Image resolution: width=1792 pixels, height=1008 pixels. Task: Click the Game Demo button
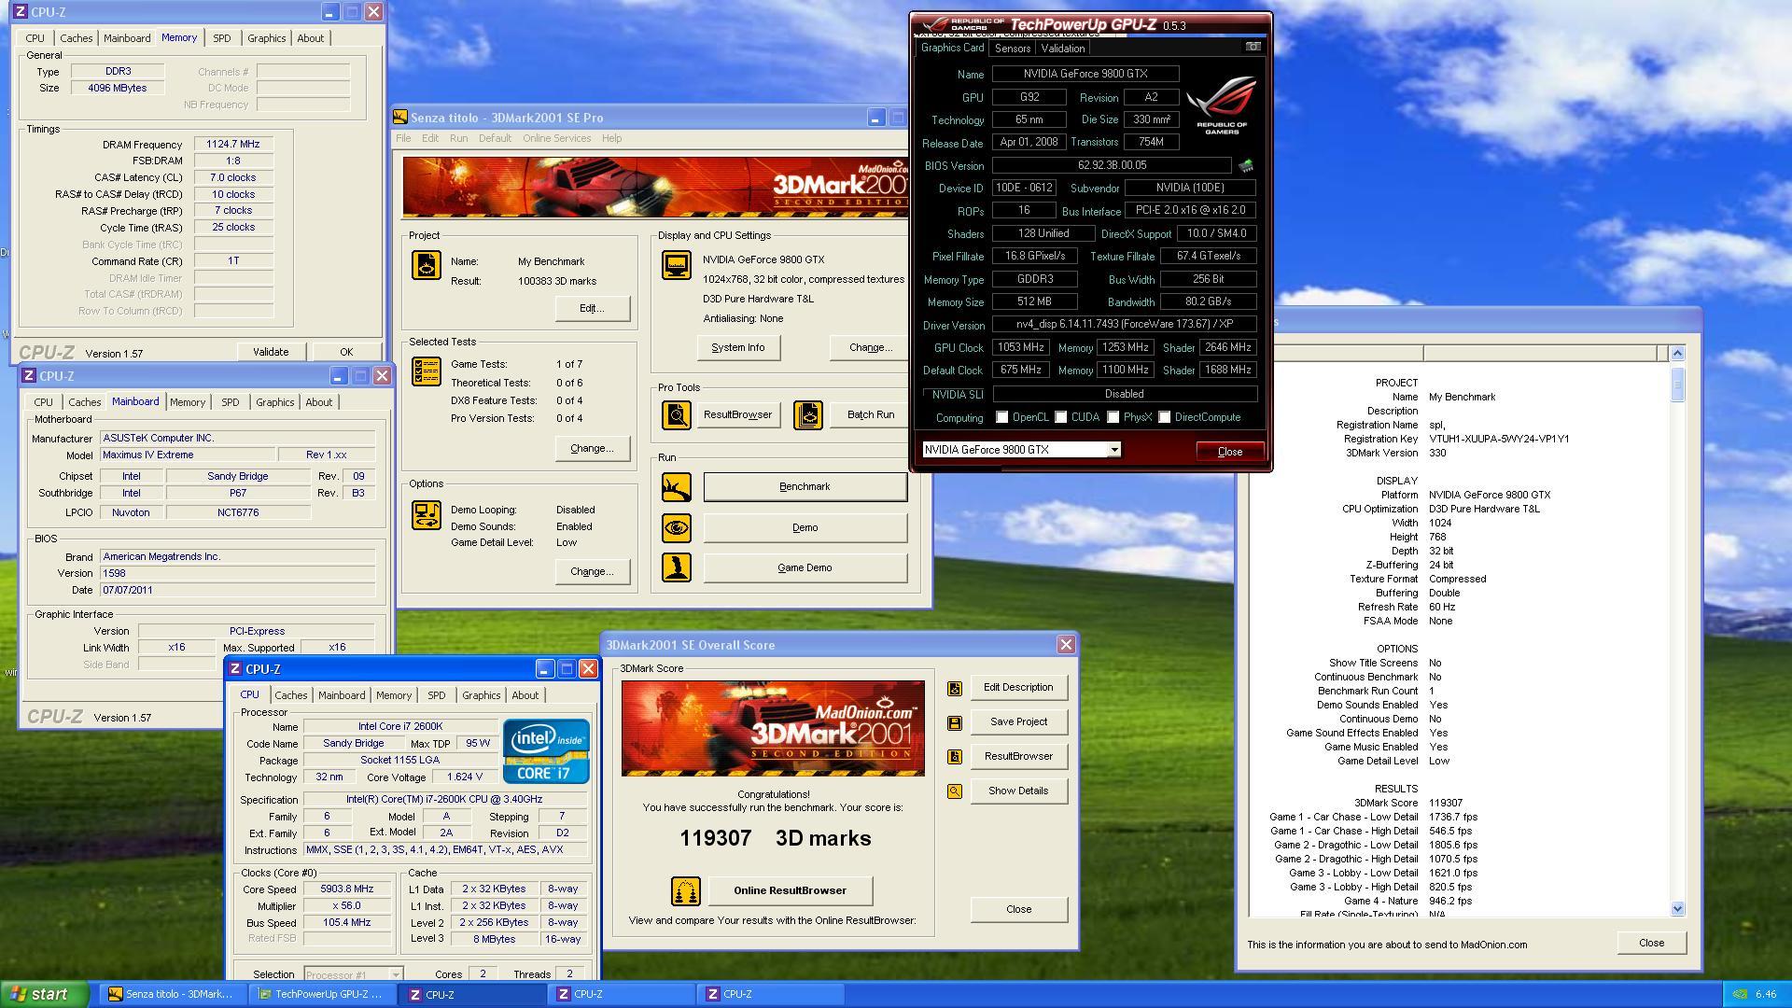pos(805,567)
